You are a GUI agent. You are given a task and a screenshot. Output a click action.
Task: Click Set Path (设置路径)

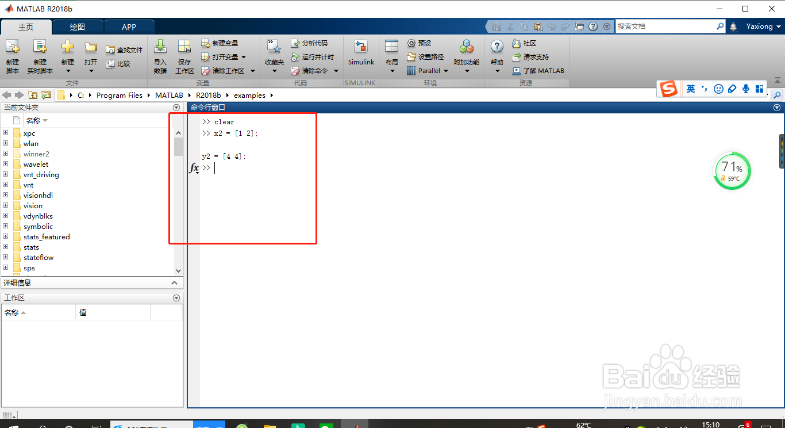425,57
